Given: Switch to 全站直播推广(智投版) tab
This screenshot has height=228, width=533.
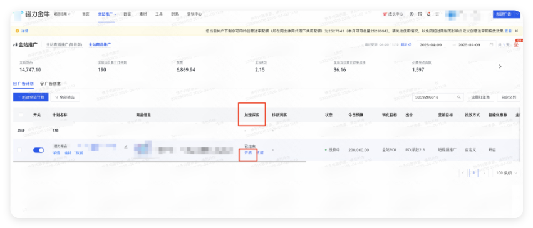Looking at the screenshot, I should pos(65,44).
